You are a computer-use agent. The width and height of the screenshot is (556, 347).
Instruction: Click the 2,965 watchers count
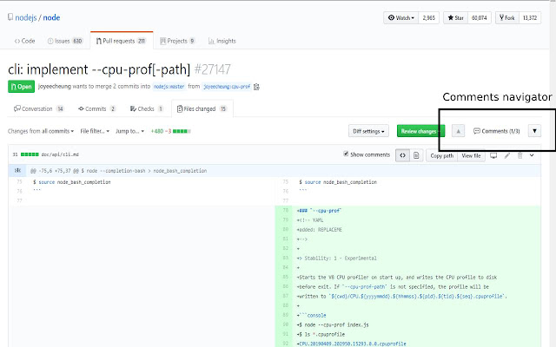point(428,17)
